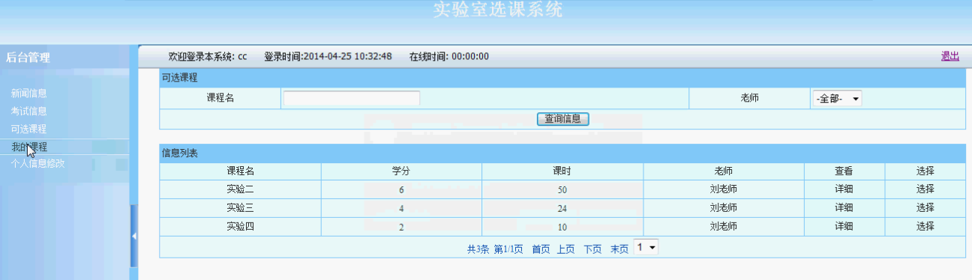This screenshot has width=972, height=280.
Task: Open 个人信息修改 in the sidebar
Action: 38,163
